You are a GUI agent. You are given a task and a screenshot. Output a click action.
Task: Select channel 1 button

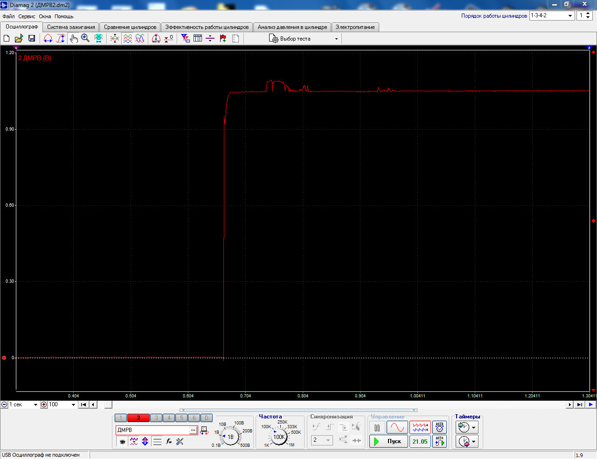click(120, 418)
